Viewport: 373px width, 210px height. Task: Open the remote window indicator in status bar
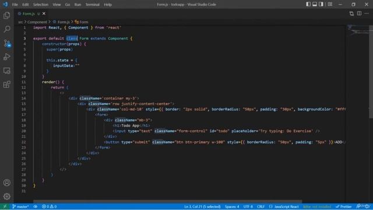[x=5, y=206]
